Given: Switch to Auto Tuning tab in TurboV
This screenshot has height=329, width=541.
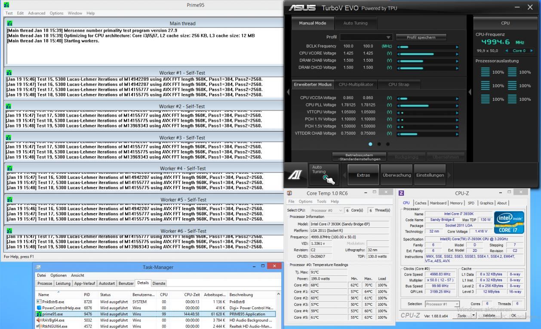Looking at the screenshot, I should tap(355, 23).
